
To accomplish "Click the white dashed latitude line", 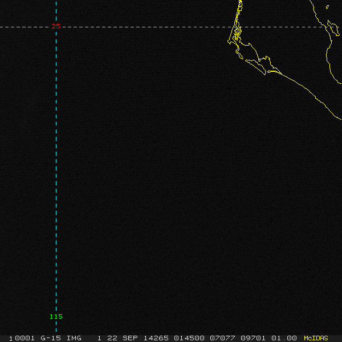I will [142, 27].
